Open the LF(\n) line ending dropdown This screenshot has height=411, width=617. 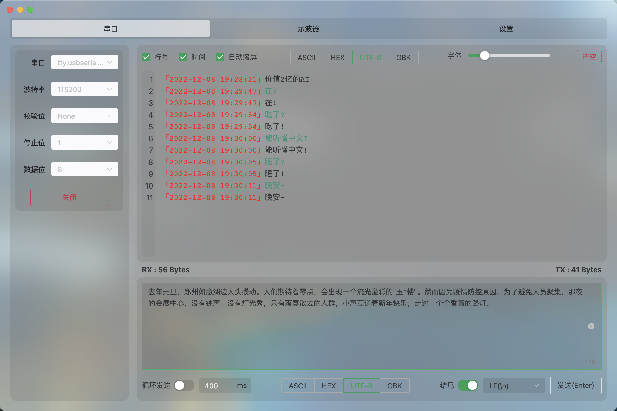[x=514, y=385]
